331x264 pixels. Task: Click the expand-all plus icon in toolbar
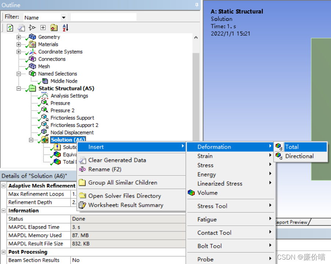(43, 28)
